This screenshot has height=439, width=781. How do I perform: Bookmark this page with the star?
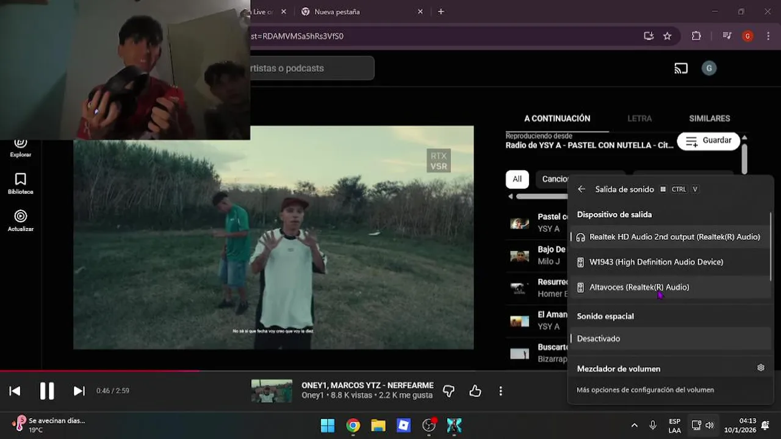[x=668, y=36]
